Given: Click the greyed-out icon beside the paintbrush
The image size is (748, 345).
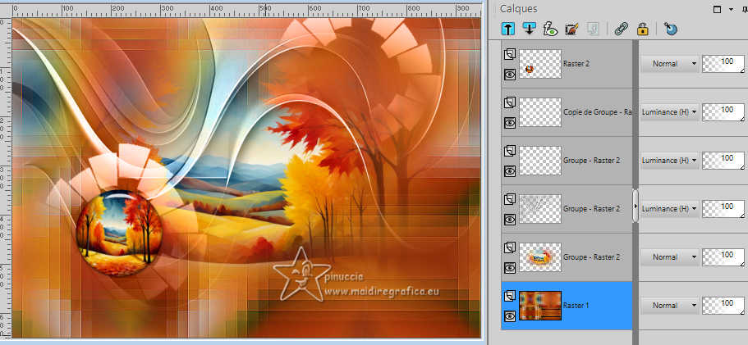Looking at the screenshot, I should [593, 29].
